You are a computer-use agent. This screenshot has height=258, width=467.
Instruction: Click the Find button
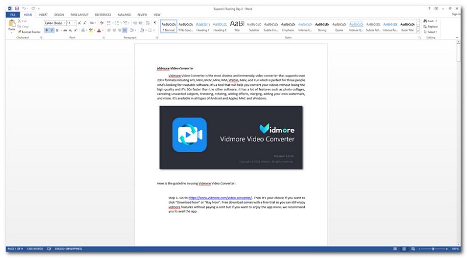click(429, 21)
